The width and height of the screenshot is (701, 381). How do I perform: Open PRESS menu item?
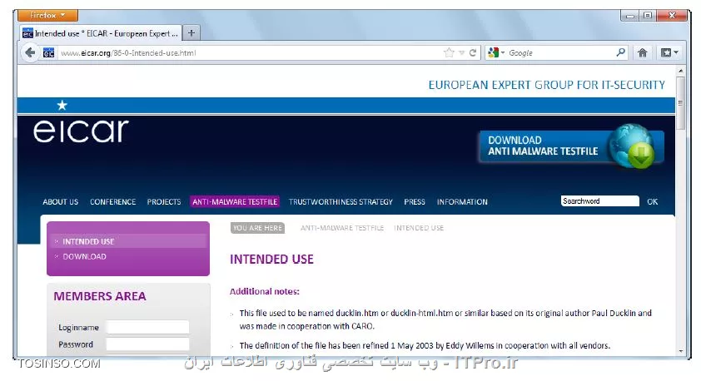click(x=415, y=202)
